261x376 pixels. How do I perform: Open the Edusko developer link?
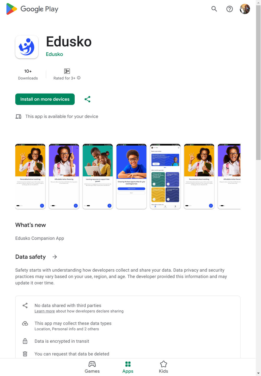55,54
